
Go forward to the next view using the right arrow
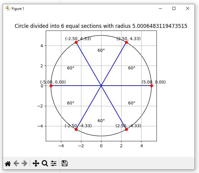tap(24, 163)
